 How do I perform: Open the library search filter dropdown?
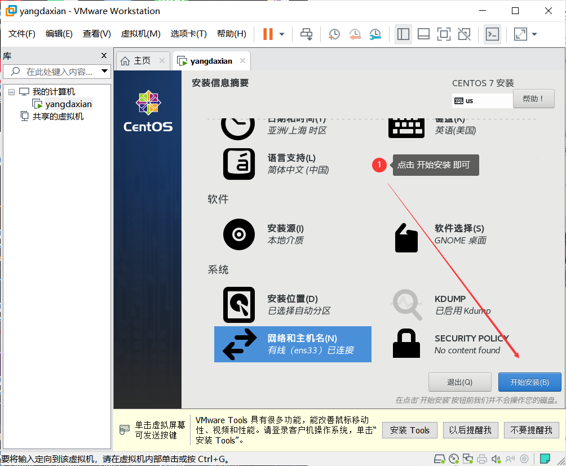tap(104, 71)
